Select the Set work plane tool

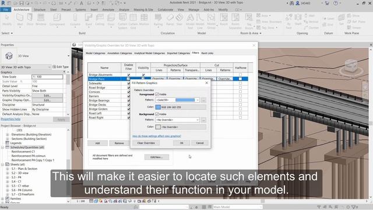pos(342,19)
